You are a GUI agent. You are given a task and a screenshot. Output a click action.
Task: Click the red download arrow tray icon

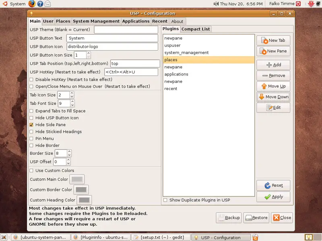point(311,4)
